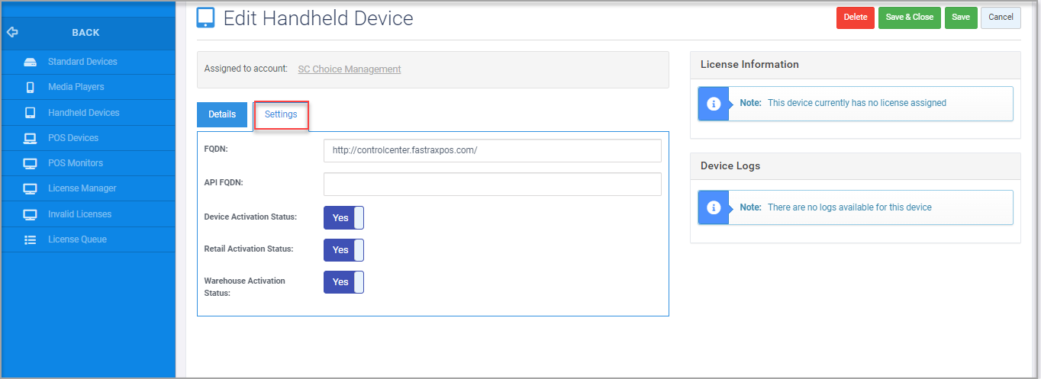Image resolution: width=1041 pixels, height=379 pixels.
Task: Click the POS Devices laptop icon
Action: pos(31,138)
